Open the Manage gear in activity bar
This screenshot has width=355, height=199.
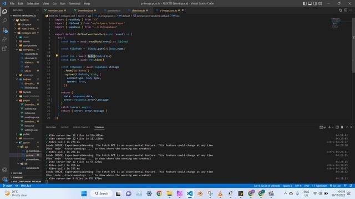(x=4, y=179)
